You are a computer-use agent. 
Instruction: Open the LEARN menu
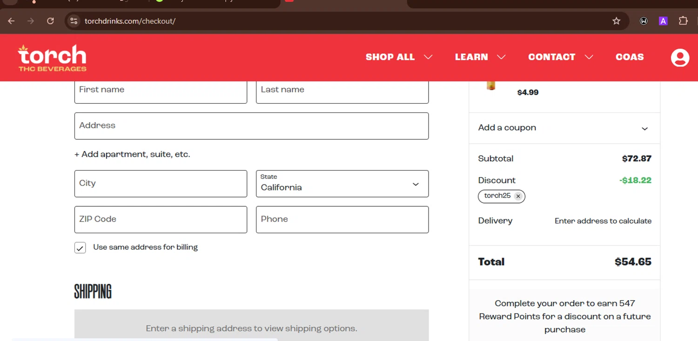[x=471, y=57]
